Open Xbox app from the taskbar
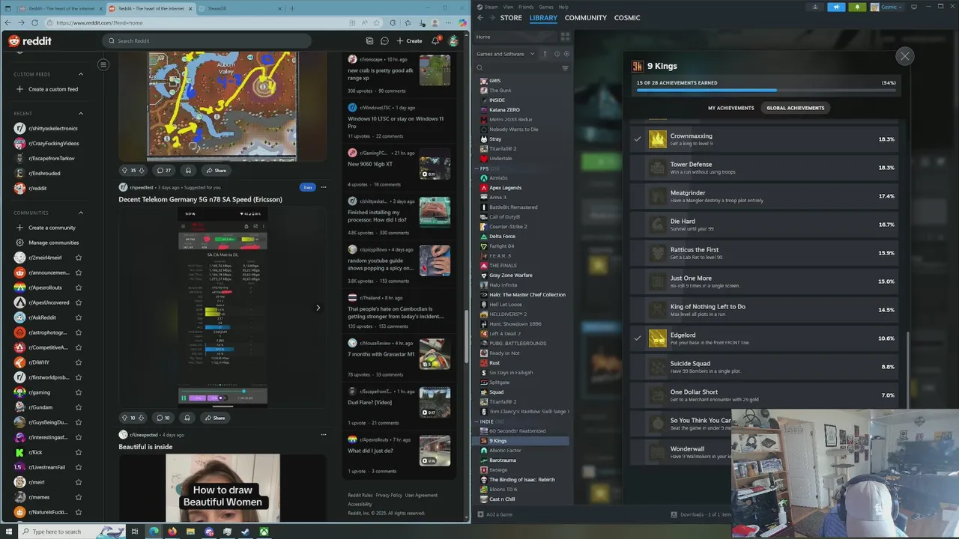 tap(264, 532)
